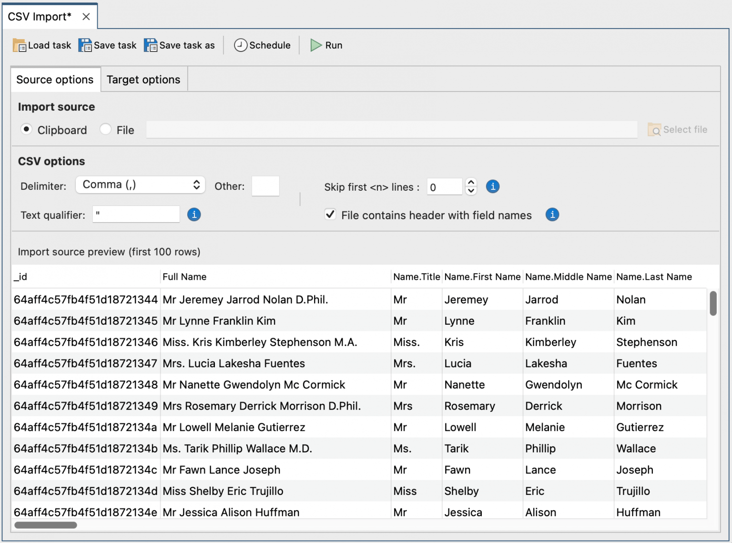Open the Schedule dialog via its clock icon
Viewport: 732px width, 543px height.
pos(240,45)
